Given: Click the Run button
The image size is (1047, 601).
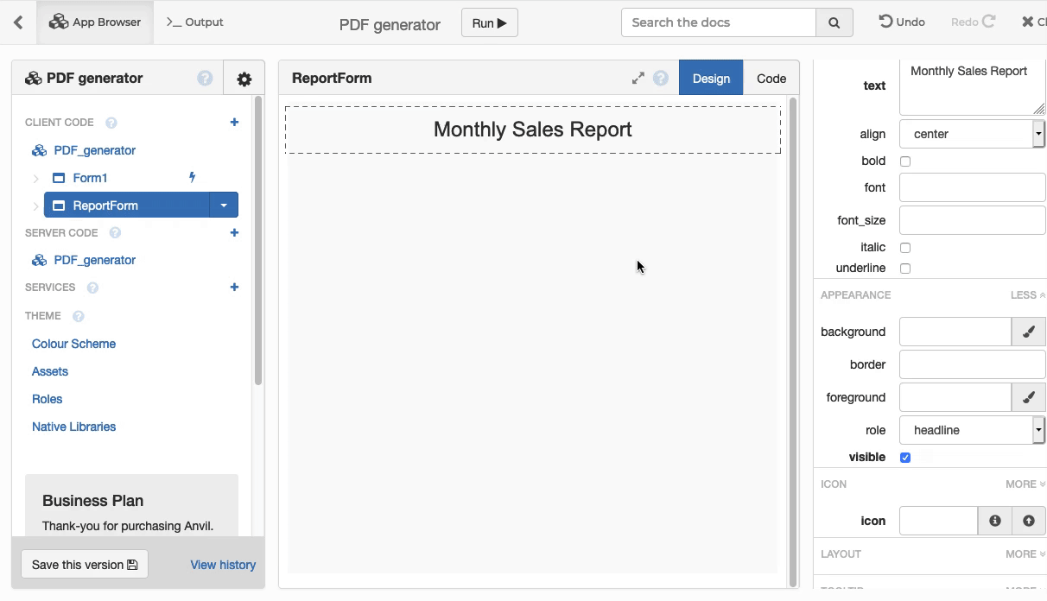Looking at the screenshot, I should click(x=489, y=23).
